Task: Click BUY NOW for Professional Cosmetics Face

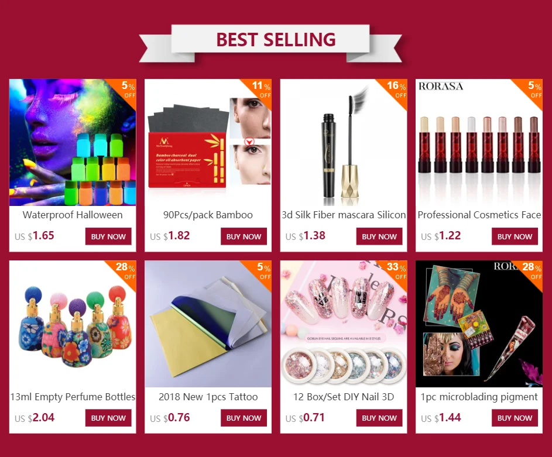Action: 515,236
